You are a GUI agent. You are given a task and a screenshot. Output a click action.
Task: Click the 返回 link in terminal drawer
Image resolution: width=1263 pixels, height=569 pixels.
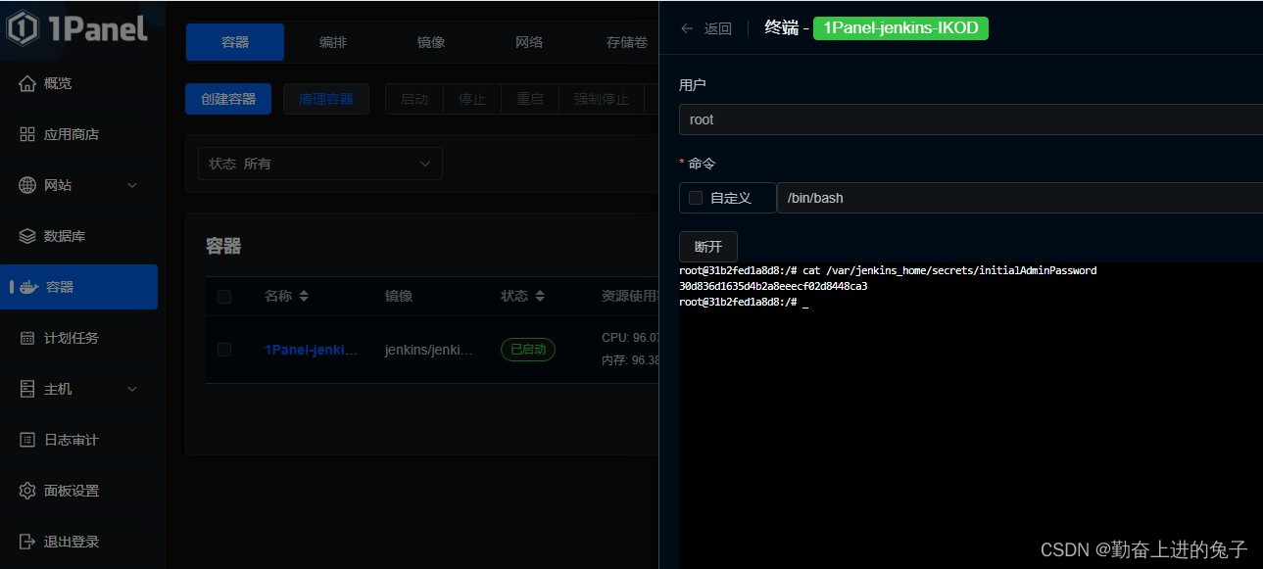pos(717,28)
